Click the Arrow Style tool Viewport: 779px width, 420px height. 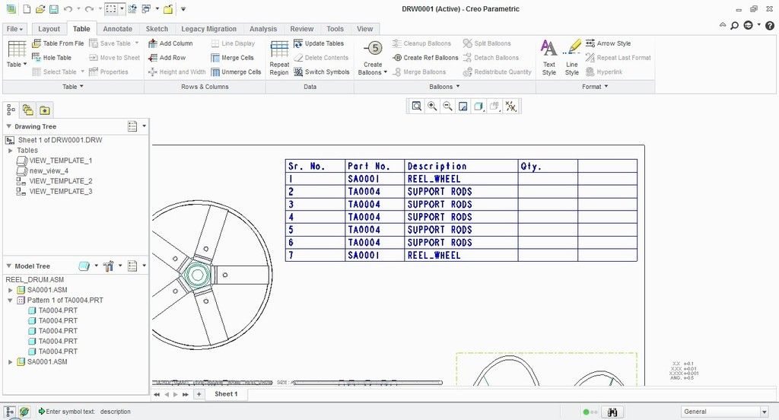(608, 43)
